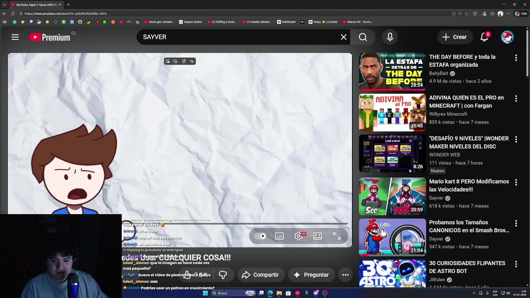
Task: Enter fullscreen on the video
Action: pyautogui.click(x=337, y=236)
